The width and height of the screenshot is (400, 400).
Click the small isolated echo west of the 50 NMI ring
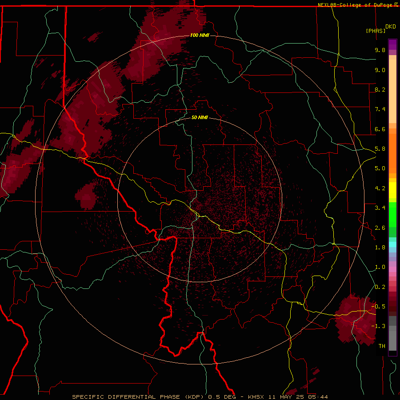pos(87,197)
